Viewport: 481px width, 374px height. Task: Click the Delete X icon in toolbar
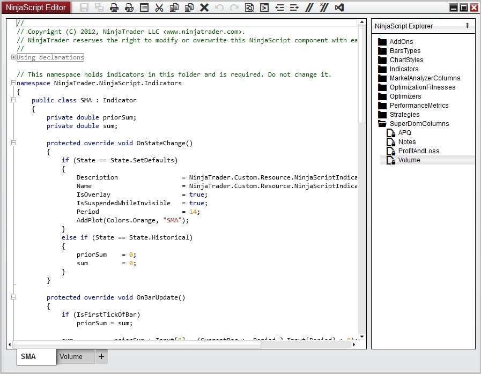tap(204, 8)
